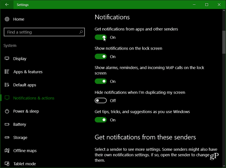Minimize the Settings window
This screenshot has height=168, width=226.
194,5
